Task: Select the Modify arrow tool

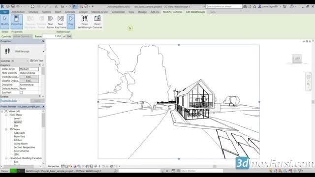Action: pyautogui.click(x=4, y=22)
